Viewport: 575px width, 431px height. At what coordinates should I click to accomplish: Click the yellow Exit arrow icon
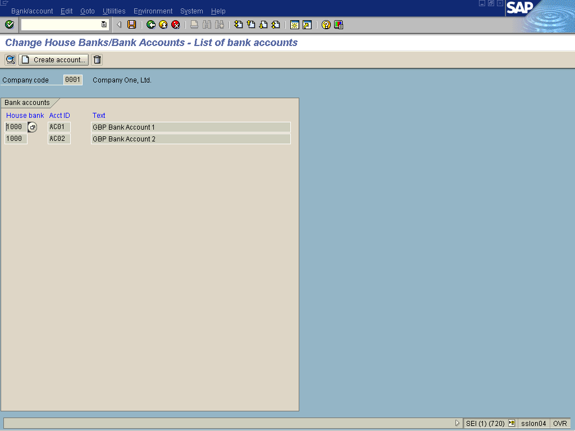pyautogui.click(x=163, y=25)
